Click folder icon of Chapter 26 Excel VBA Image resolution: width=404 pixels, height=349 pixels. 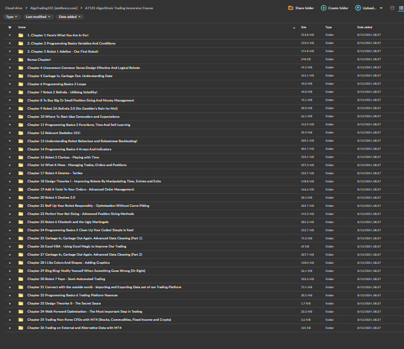pos(21,246)
